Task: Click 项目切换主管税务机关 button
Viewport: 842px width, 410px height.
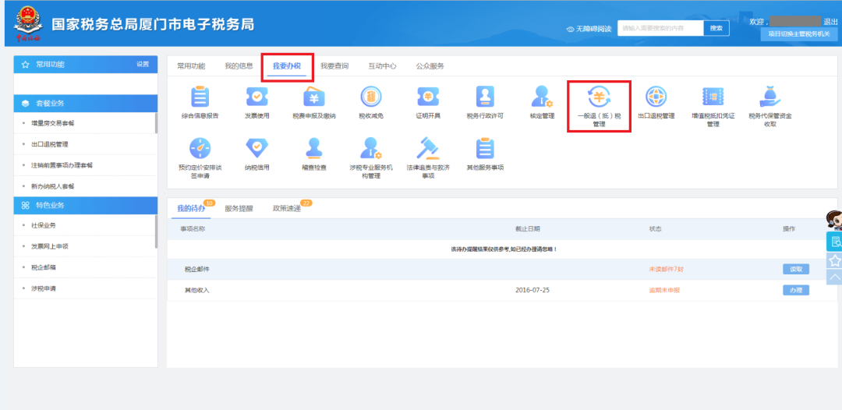Action: tap(799, 34)
